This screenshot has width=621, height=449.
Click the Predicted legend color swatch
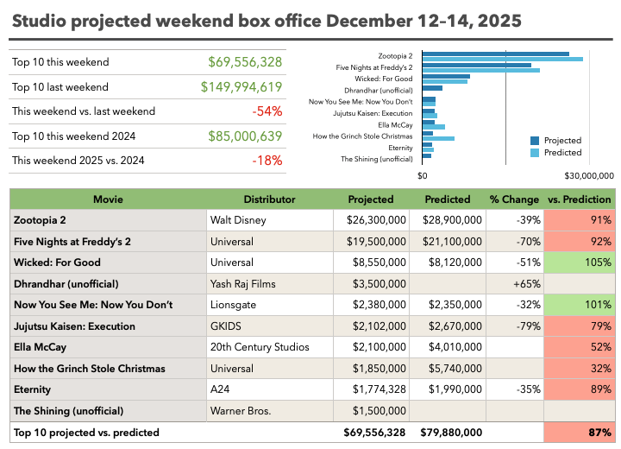point(535,153)
